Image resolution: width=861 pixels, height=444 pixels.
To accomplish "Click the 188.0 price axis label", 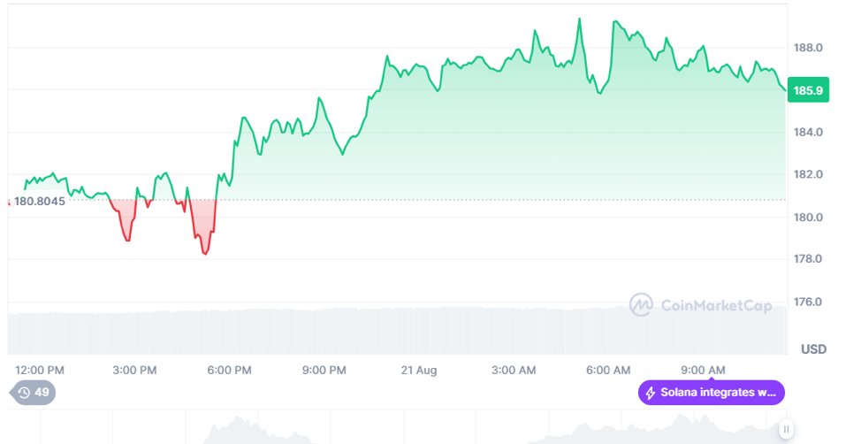I will tap(808, 48).
